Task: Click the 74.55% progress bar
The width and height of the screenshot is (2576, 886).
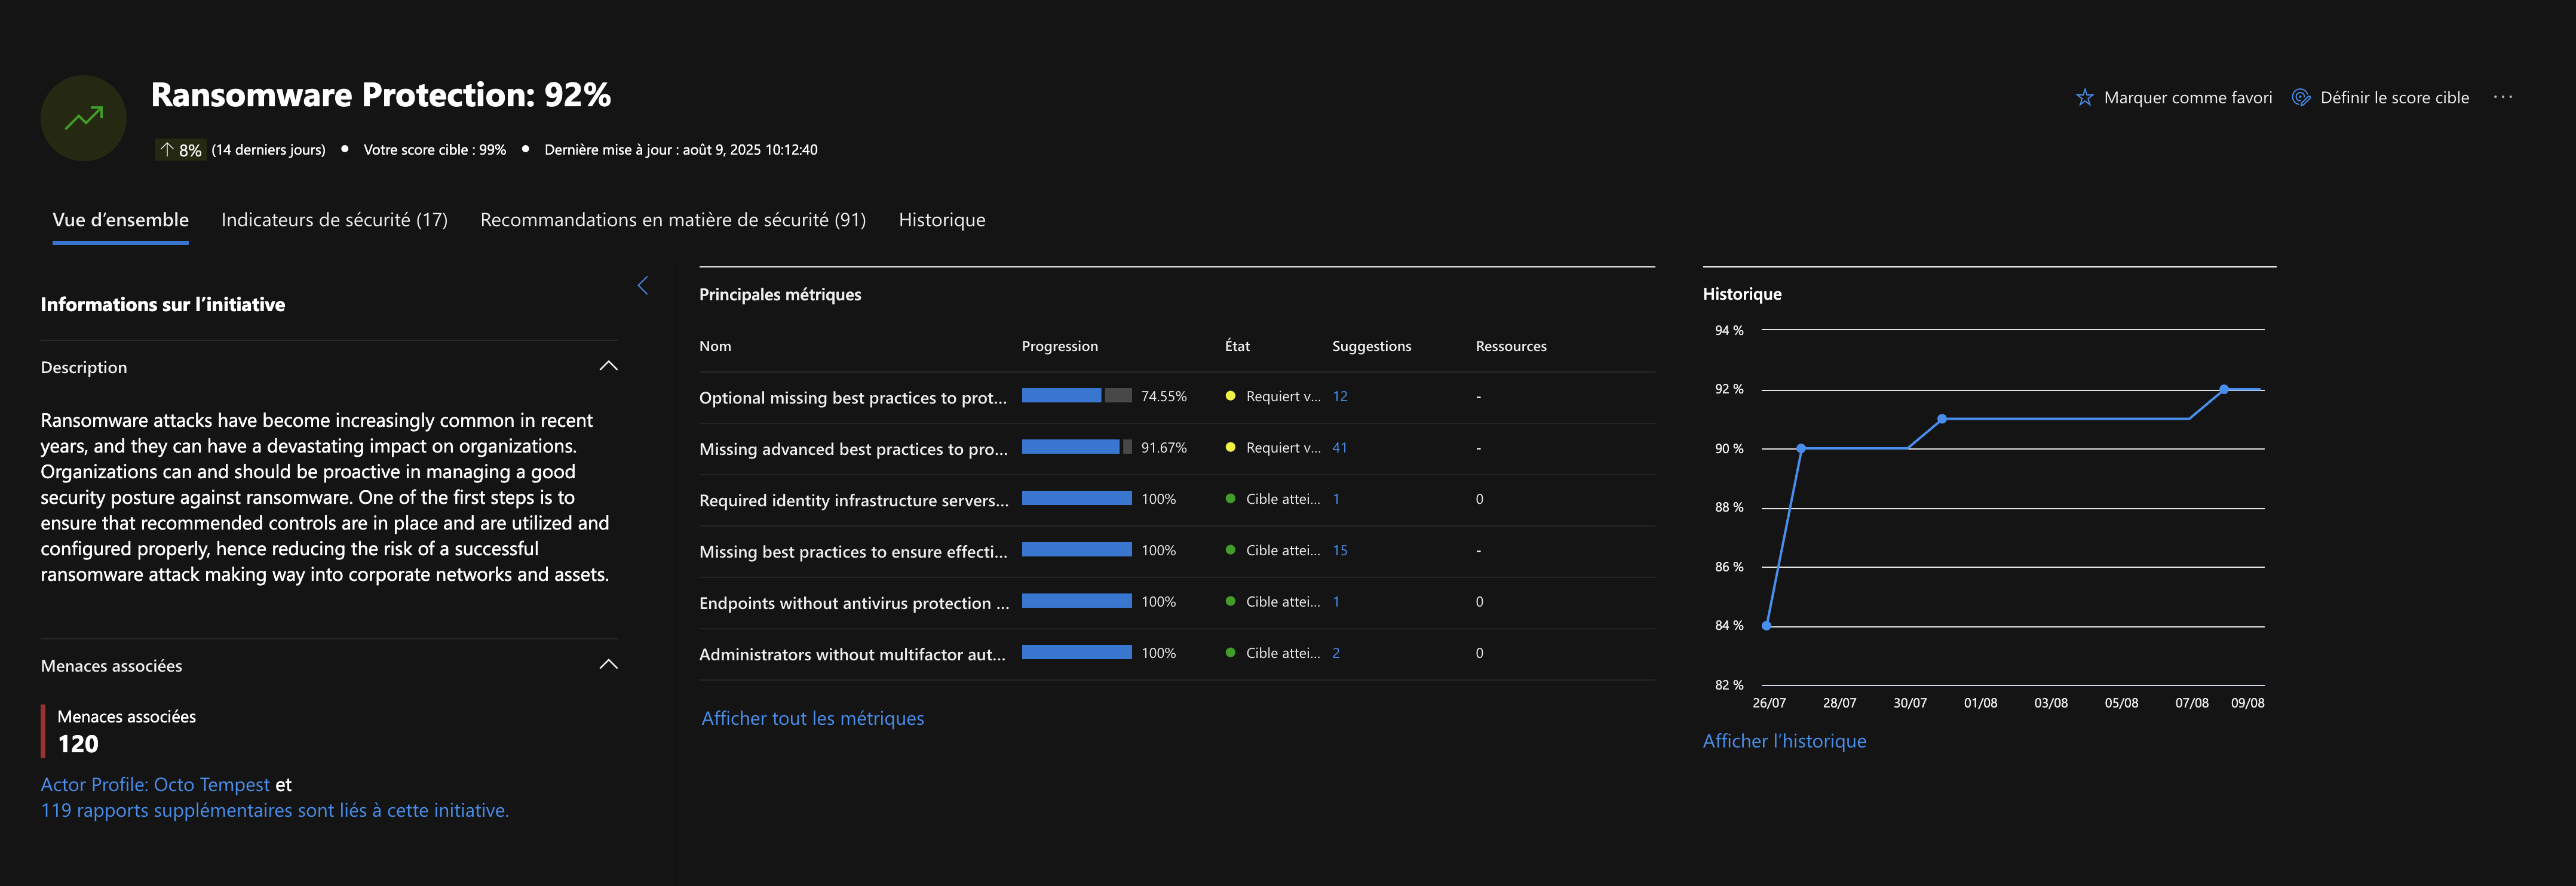Action: [1076, 396]
